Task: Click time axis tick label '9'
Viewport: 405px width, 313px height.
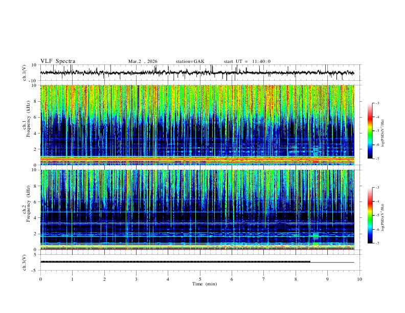Action: (x=327, y=279)
